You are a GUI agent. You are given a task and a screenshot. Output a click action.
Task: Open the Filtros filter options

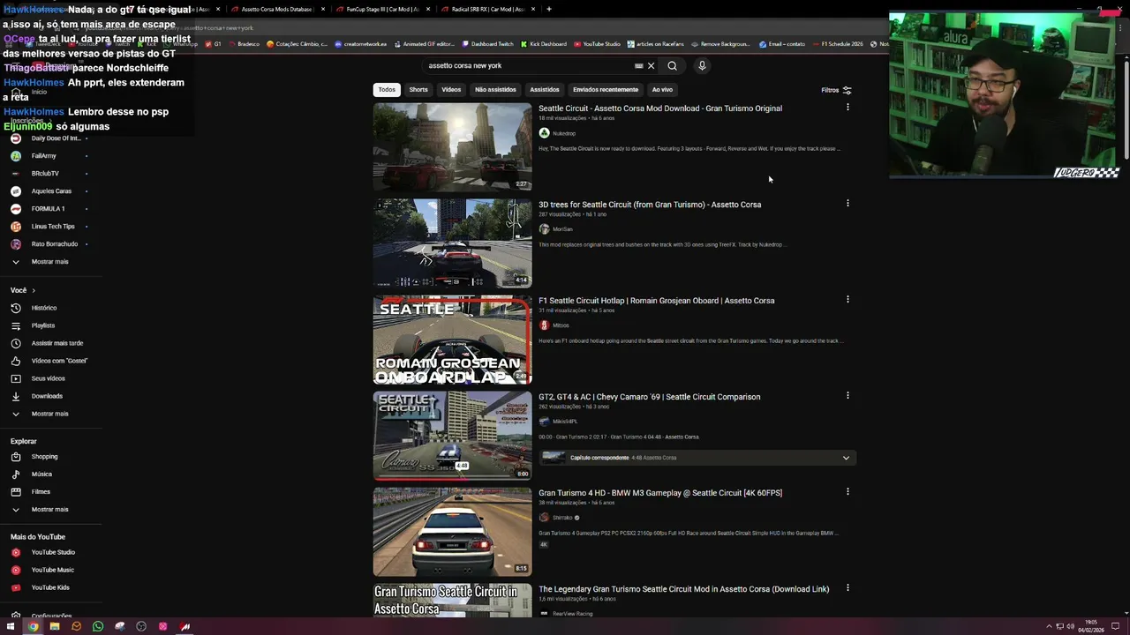(x=836, y=90)
